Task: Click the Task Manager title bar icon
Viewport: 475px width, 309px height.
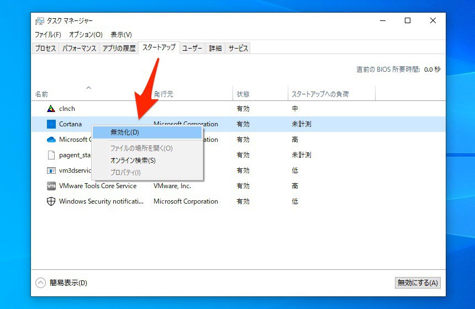Action: 39,21
